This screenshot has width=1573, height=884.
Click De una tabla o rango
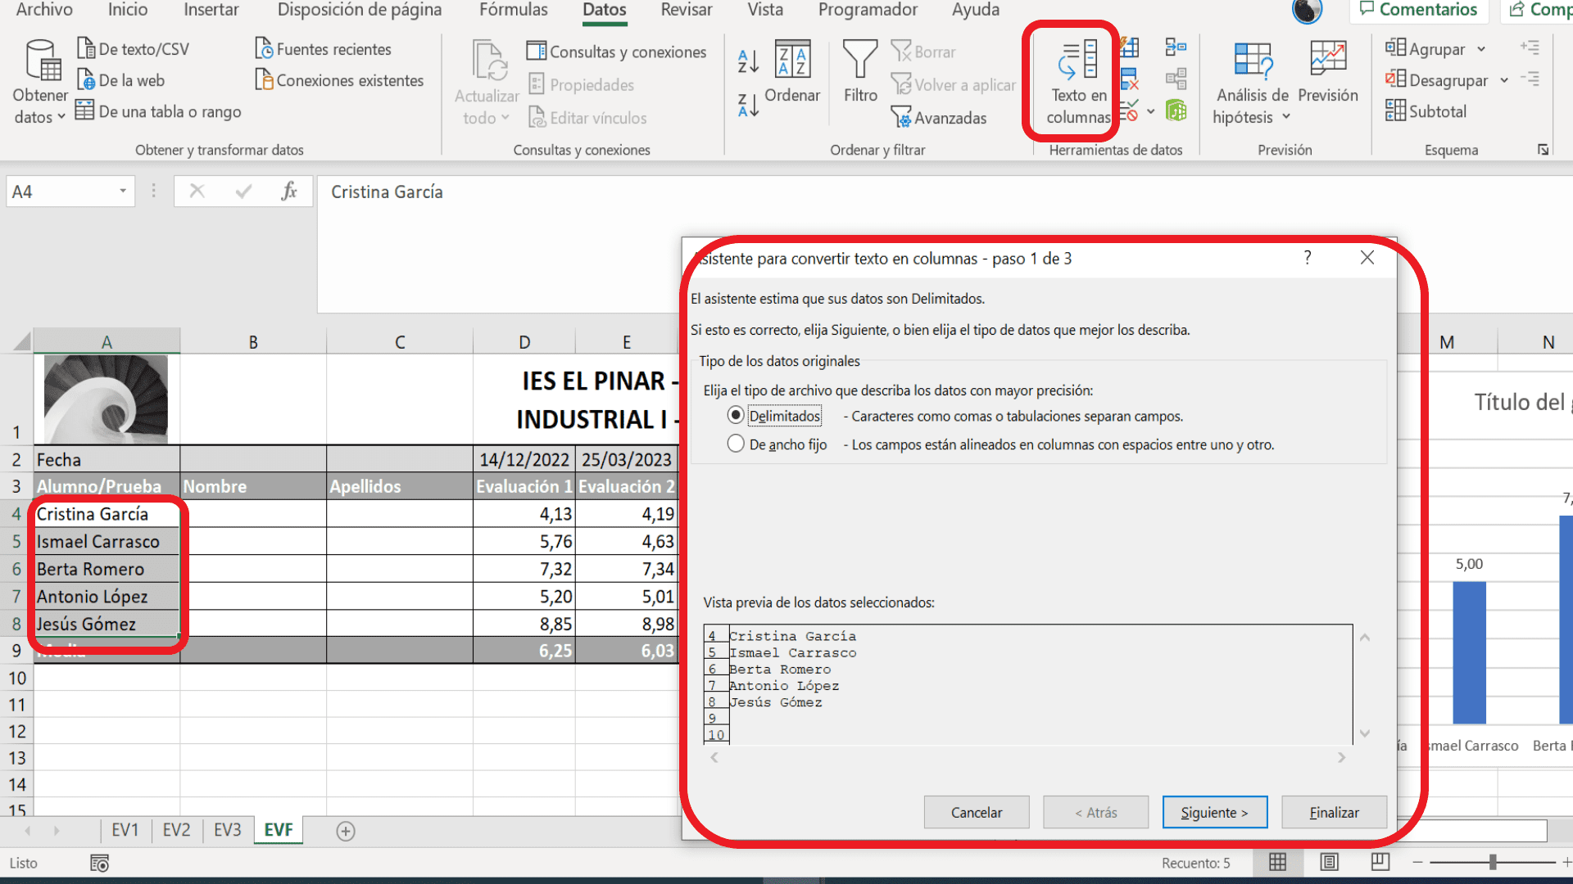click(x=158, y=111)
